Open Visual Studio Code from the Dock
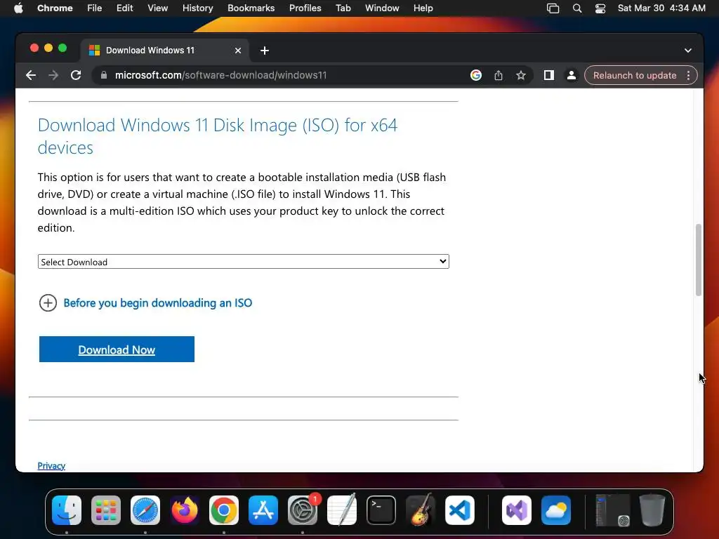The image size is (719, 539). coord(459,510)
